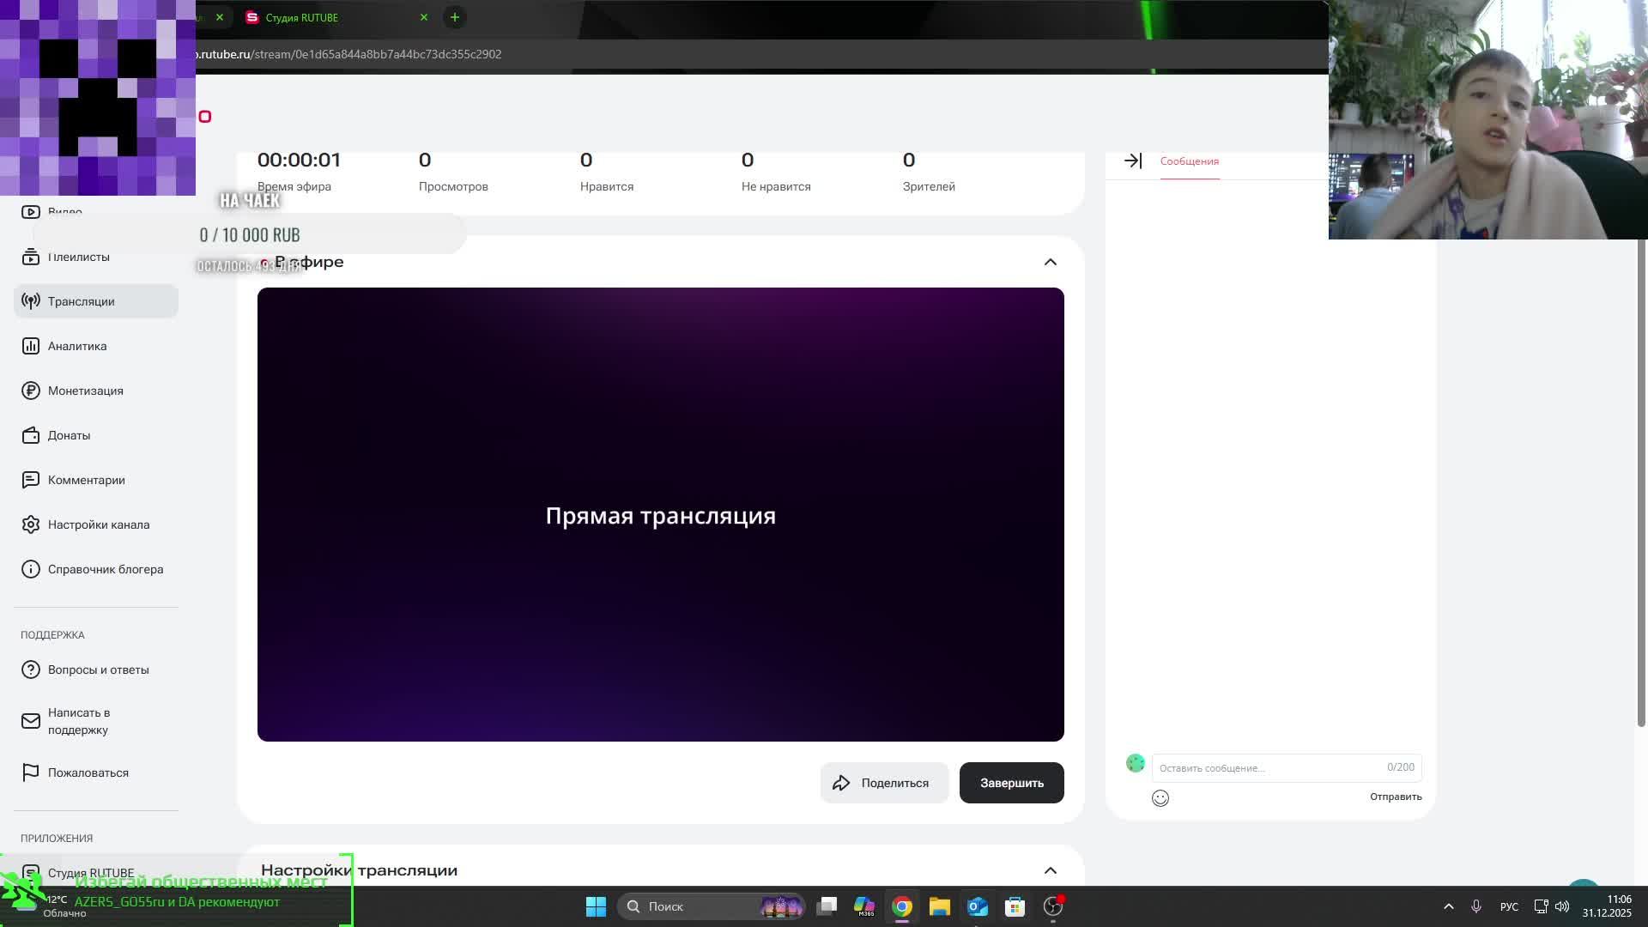Image resolution: width=1648 pixels, height=927 pixels.
Task: Collapse the В эфире section
Action: (x=1051, y=262)
